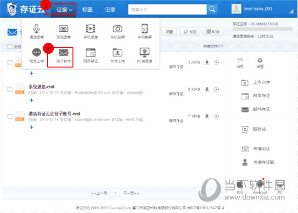The height and width of the screenshot is (213, 298).
Task: Click the 存证云 shield logo
Action: coord(12,9)
